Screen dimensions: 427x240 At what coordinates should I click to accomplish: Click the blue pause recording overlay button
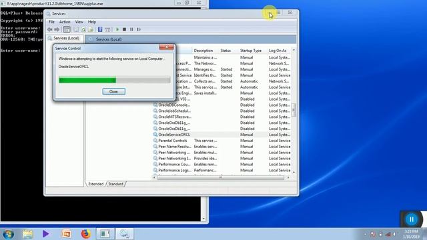(411, 219)
